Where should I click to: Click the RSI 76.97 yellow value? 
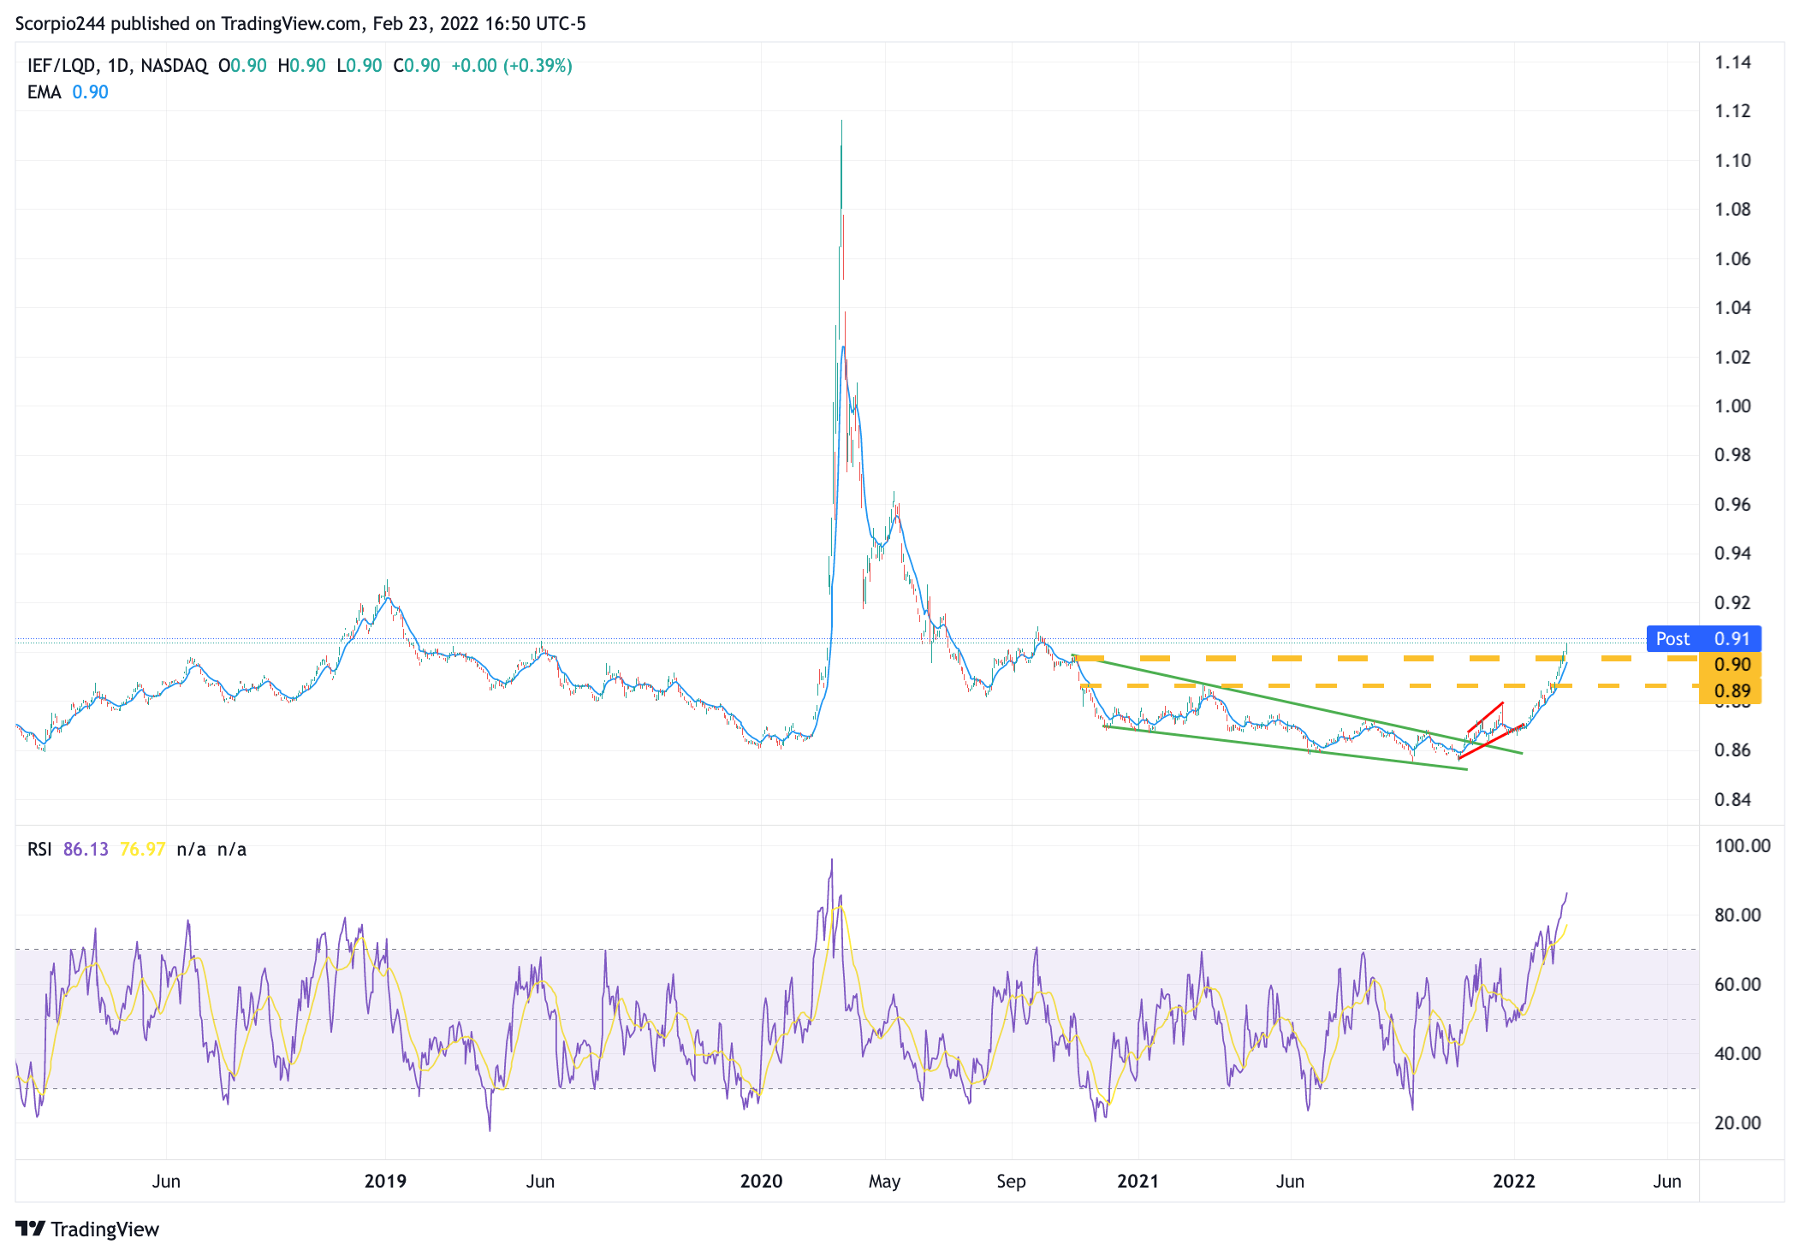142,849
